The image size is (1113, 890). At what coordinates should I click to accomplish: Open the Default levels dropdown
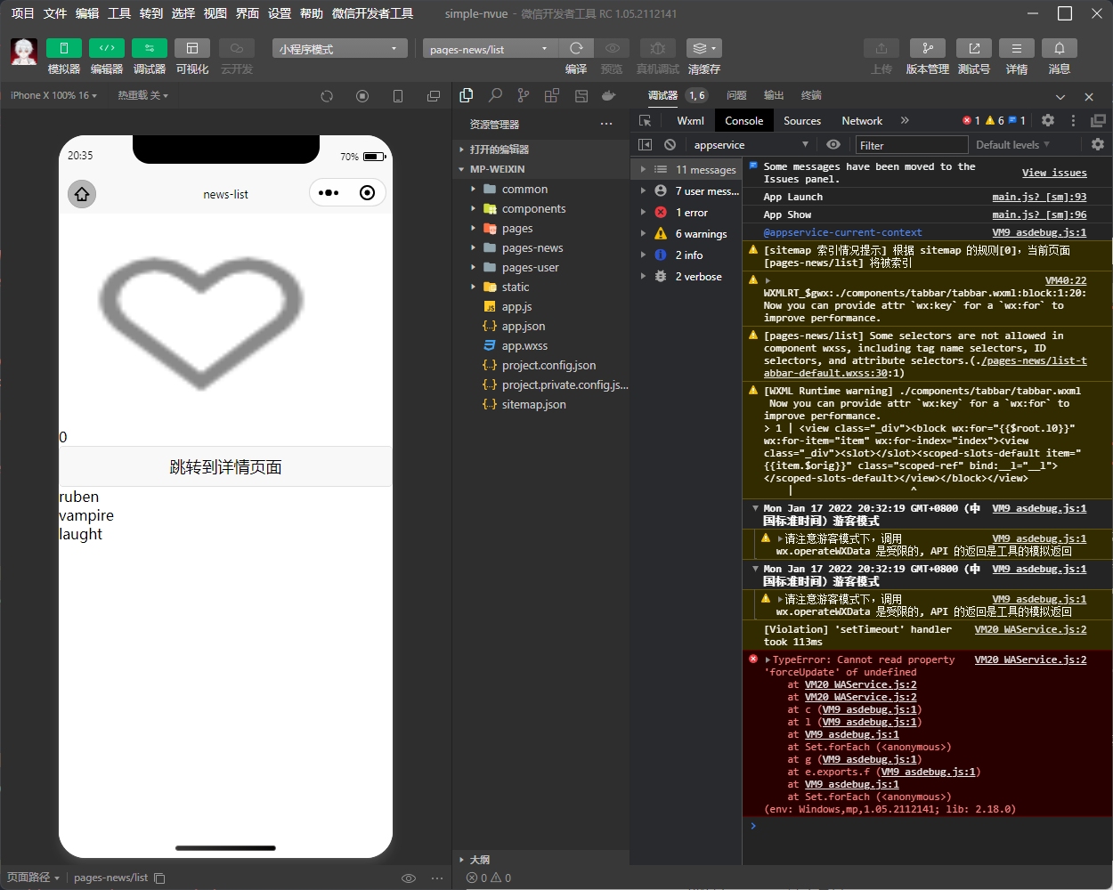[1012, 145]
